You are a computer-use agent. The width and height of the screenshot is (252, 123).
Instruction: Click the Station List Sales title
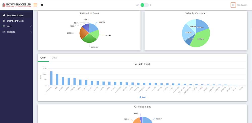[x=89, y=13]
